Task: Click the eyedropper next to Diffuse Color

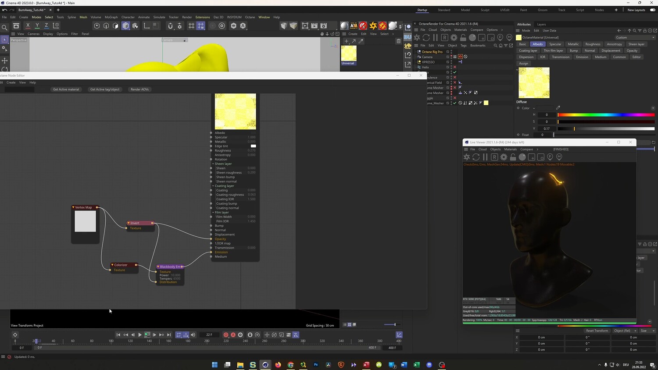Action: 558,108
